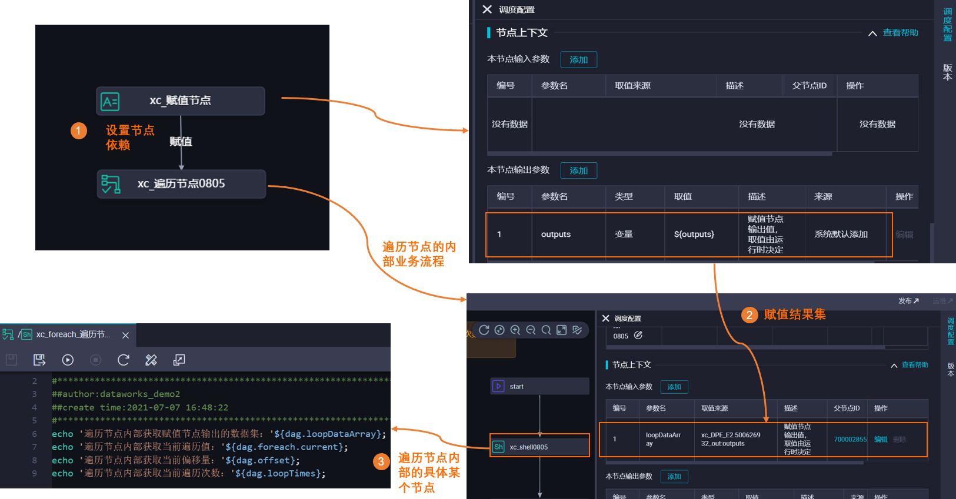
Task: Click the canvas Refresh icon in lower workflow
Action: [x=484, y=330]
